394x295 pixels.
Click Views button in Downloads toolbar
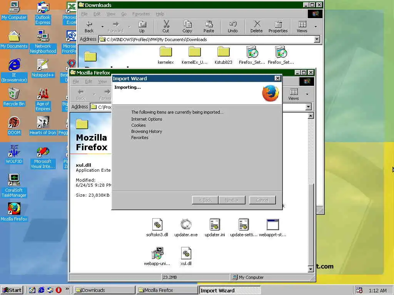[302, 27]
